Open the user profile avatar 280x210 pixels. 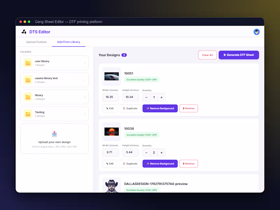coord(257,32)
